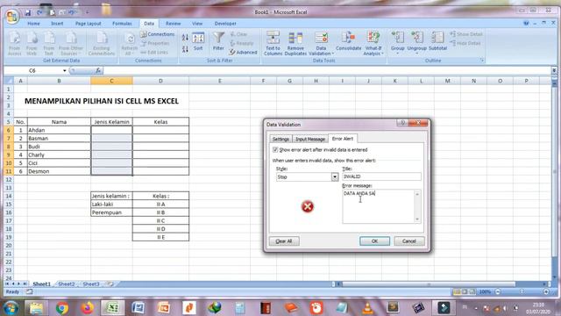
Task: Switch to Sheet2 worksheet tab
Action: 67,284
